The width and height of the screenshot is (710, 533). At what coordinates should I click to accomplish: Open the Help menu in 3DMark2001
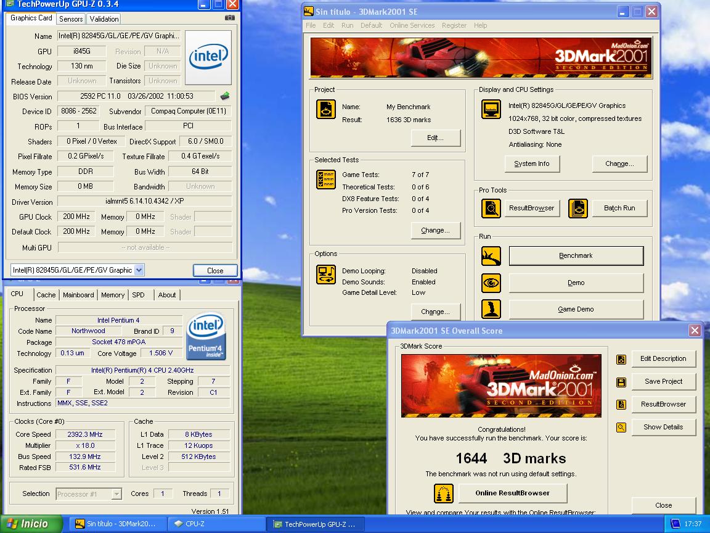[x=481, y=25]
